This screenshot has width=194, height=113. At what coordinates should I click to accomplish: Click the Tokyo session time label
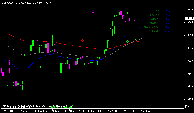click(x=154, y=19)
